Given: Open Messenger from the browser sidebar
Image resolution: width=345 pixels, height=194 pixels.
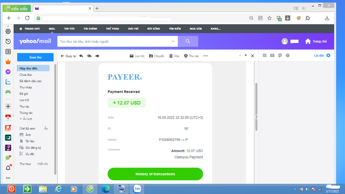Looking at the screenshot, I should click(x=8, y=72).
